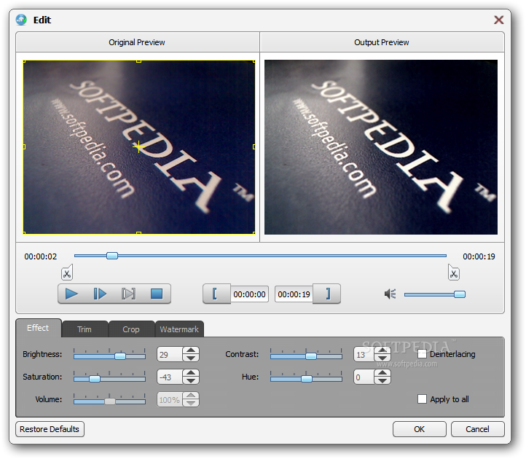Click the disabled Volume up arrow
The height and width of the screenshot is (459, 526).
(x=191, y=396)
